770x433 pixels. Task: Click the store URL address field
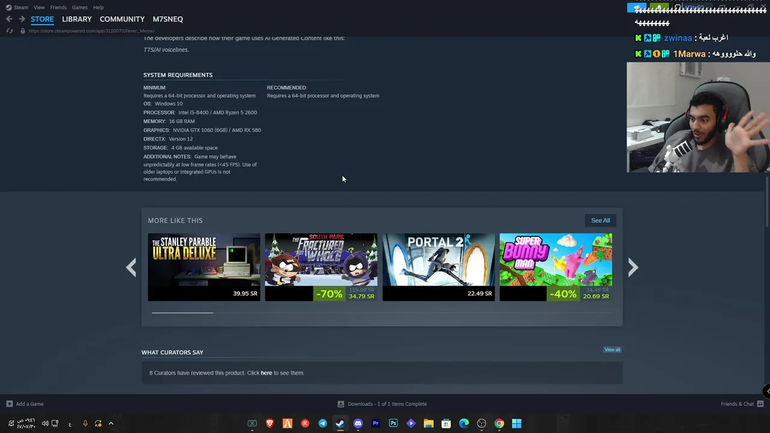(91, 31)
